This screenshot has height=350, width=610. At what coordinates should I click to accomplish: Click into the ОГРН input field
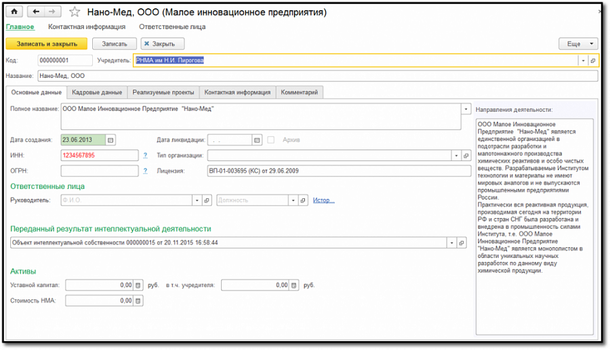(x=100, y=171)
